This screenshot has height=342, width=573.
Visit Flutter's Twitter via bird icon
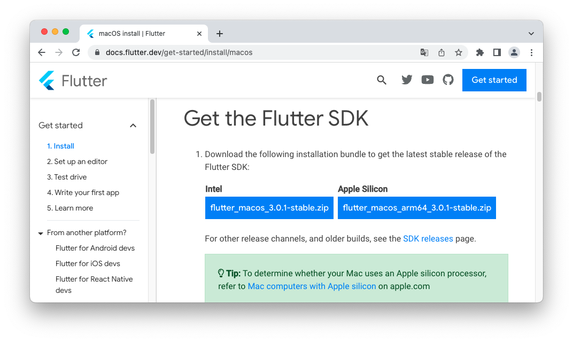407,80
